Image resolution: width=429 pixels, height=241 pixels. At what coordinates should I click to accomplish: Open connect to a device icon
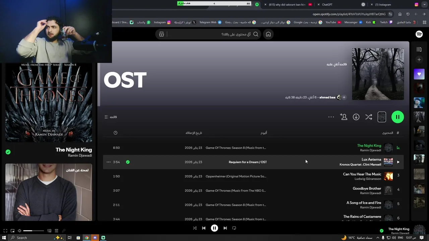(x=49, y=231)
